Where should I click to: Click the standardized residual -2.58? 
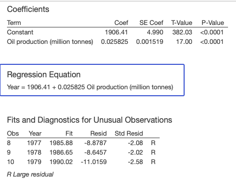tap(135, 162)
